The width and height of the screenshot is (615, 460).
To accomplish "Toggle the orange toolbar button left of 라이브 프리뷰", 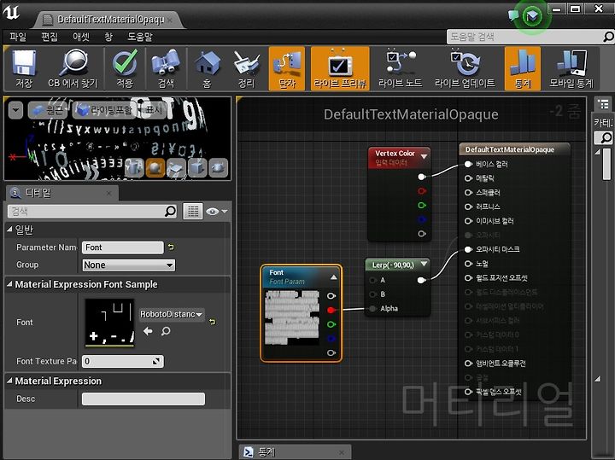I will pyautogui.click(x=287, y=68).
